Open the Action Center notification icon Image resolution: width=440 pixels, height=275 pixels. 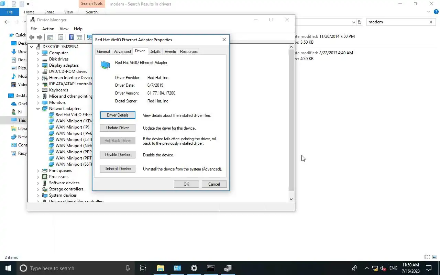click(x=429, y=268)
